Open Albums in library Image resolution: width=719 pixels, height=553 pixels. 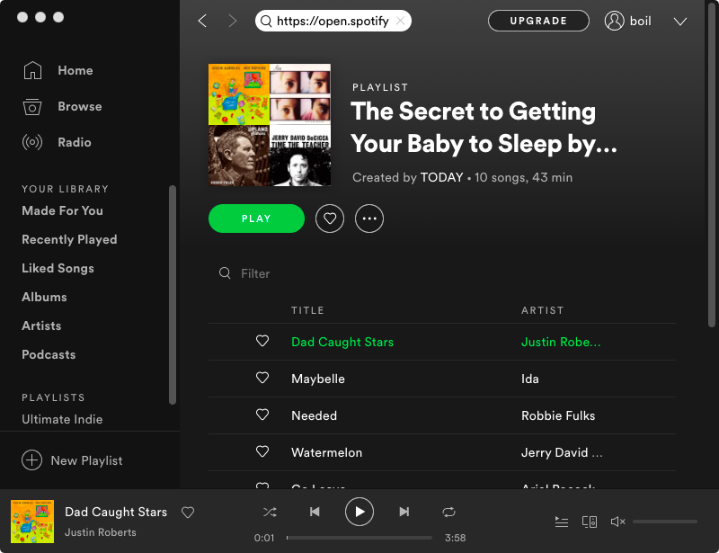pyautogui.click(x=44, y=297)
